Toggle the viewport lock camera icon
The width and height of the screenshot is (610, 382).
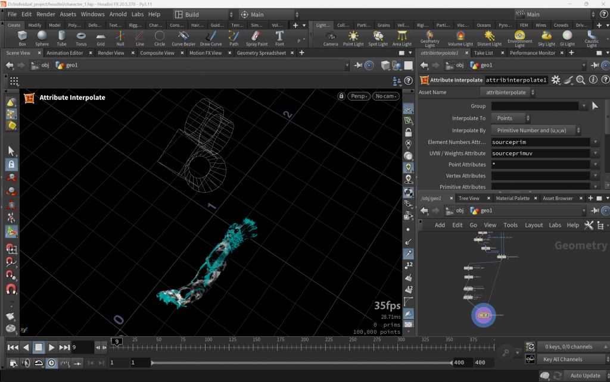click(x=341, y=96)
